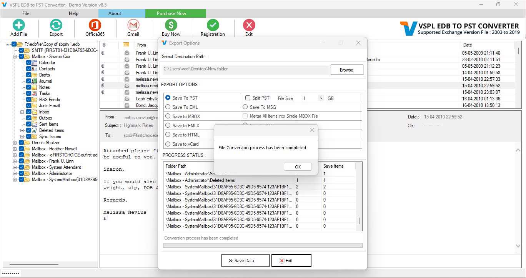Image resolution: width=526 pixels, height=278 pixels.
Task: Expand the Mailbox - Administrator node
Action: point(15,173)
